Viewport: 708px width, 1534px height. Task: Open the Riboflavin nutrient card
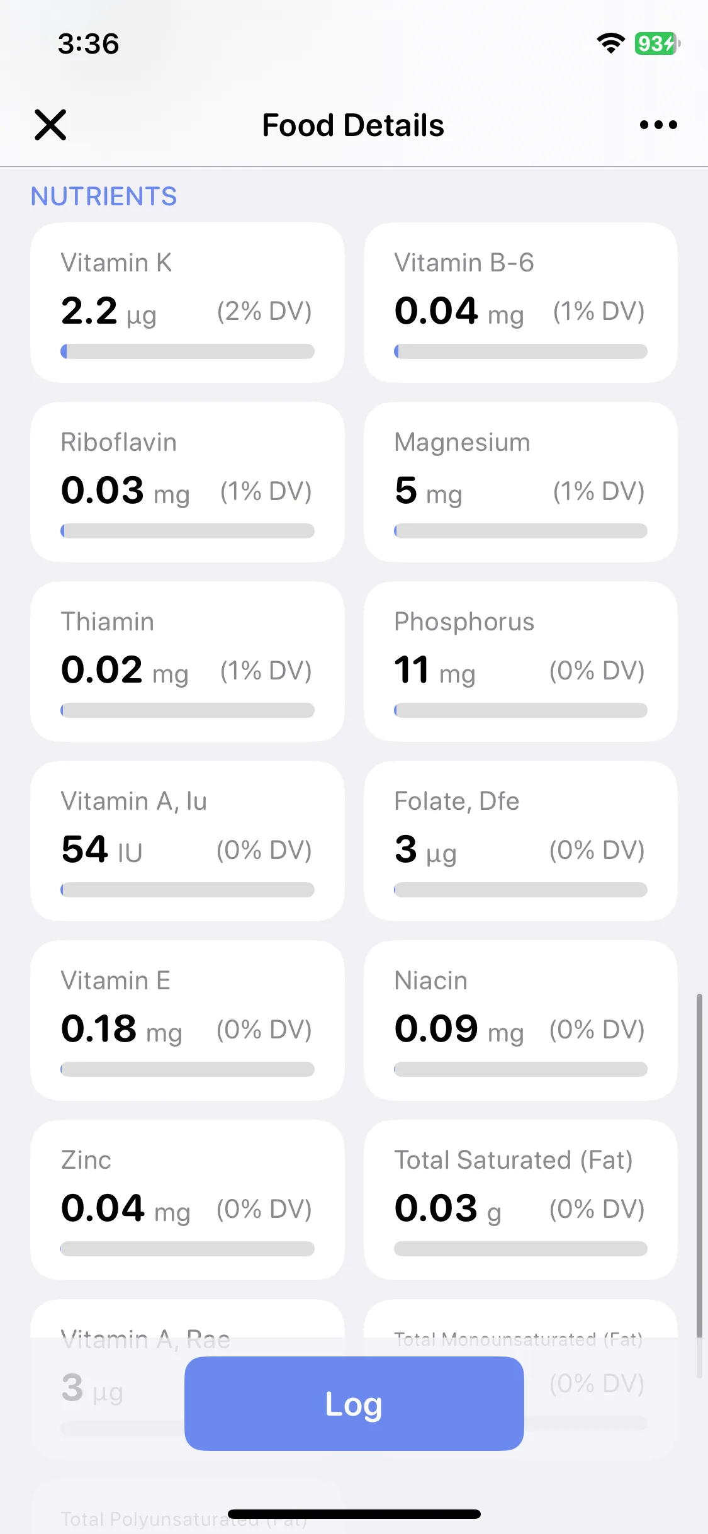(188, 482)
